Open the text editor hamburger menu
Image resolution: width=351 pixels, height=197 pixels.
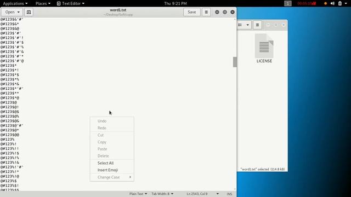tap(206, 12)
